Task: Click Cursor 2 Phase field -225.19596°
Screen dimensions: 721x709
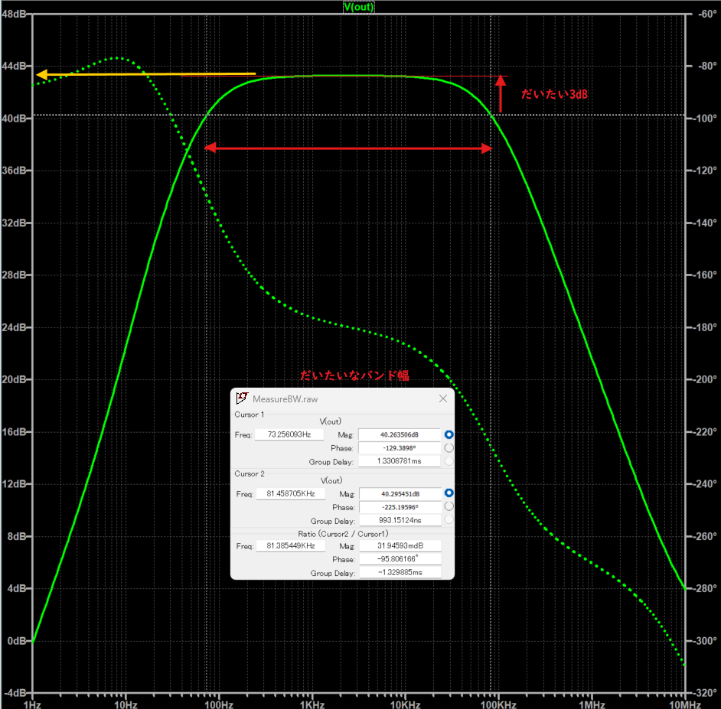Action: point(400,507)
